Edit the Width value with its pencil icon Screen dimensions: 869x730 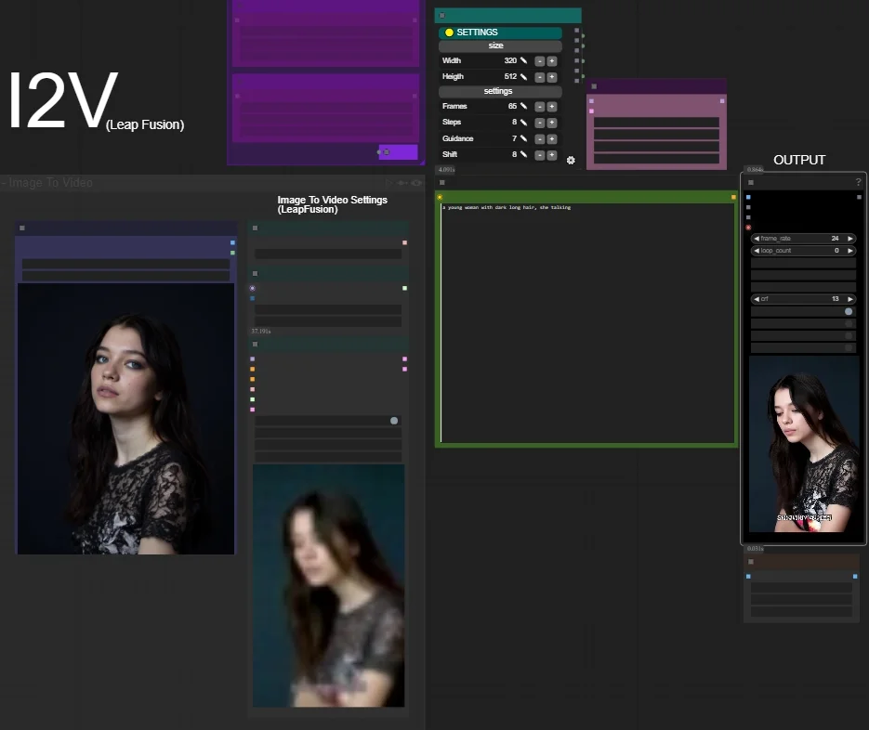pos(523,60)
